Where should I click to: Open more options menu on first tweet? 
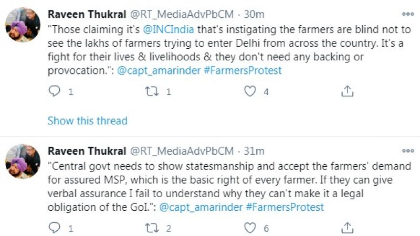pyautogui.click(x=407, y=14)
